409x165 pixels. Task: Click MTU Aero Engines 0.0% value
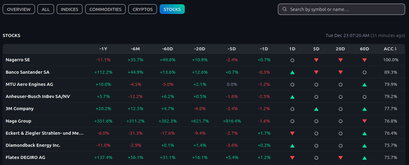pyautogui.click(x=232, y=84)
